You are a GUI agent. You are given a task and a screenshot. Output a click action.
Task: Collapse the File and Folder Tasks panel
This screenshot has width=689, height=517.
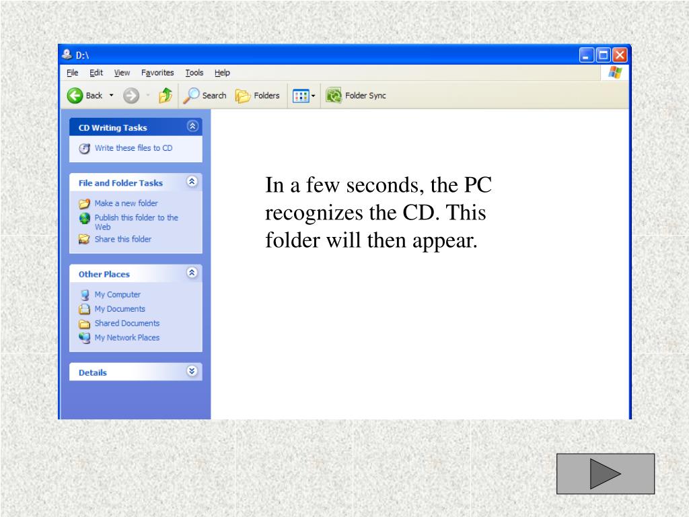coord(192,182)
